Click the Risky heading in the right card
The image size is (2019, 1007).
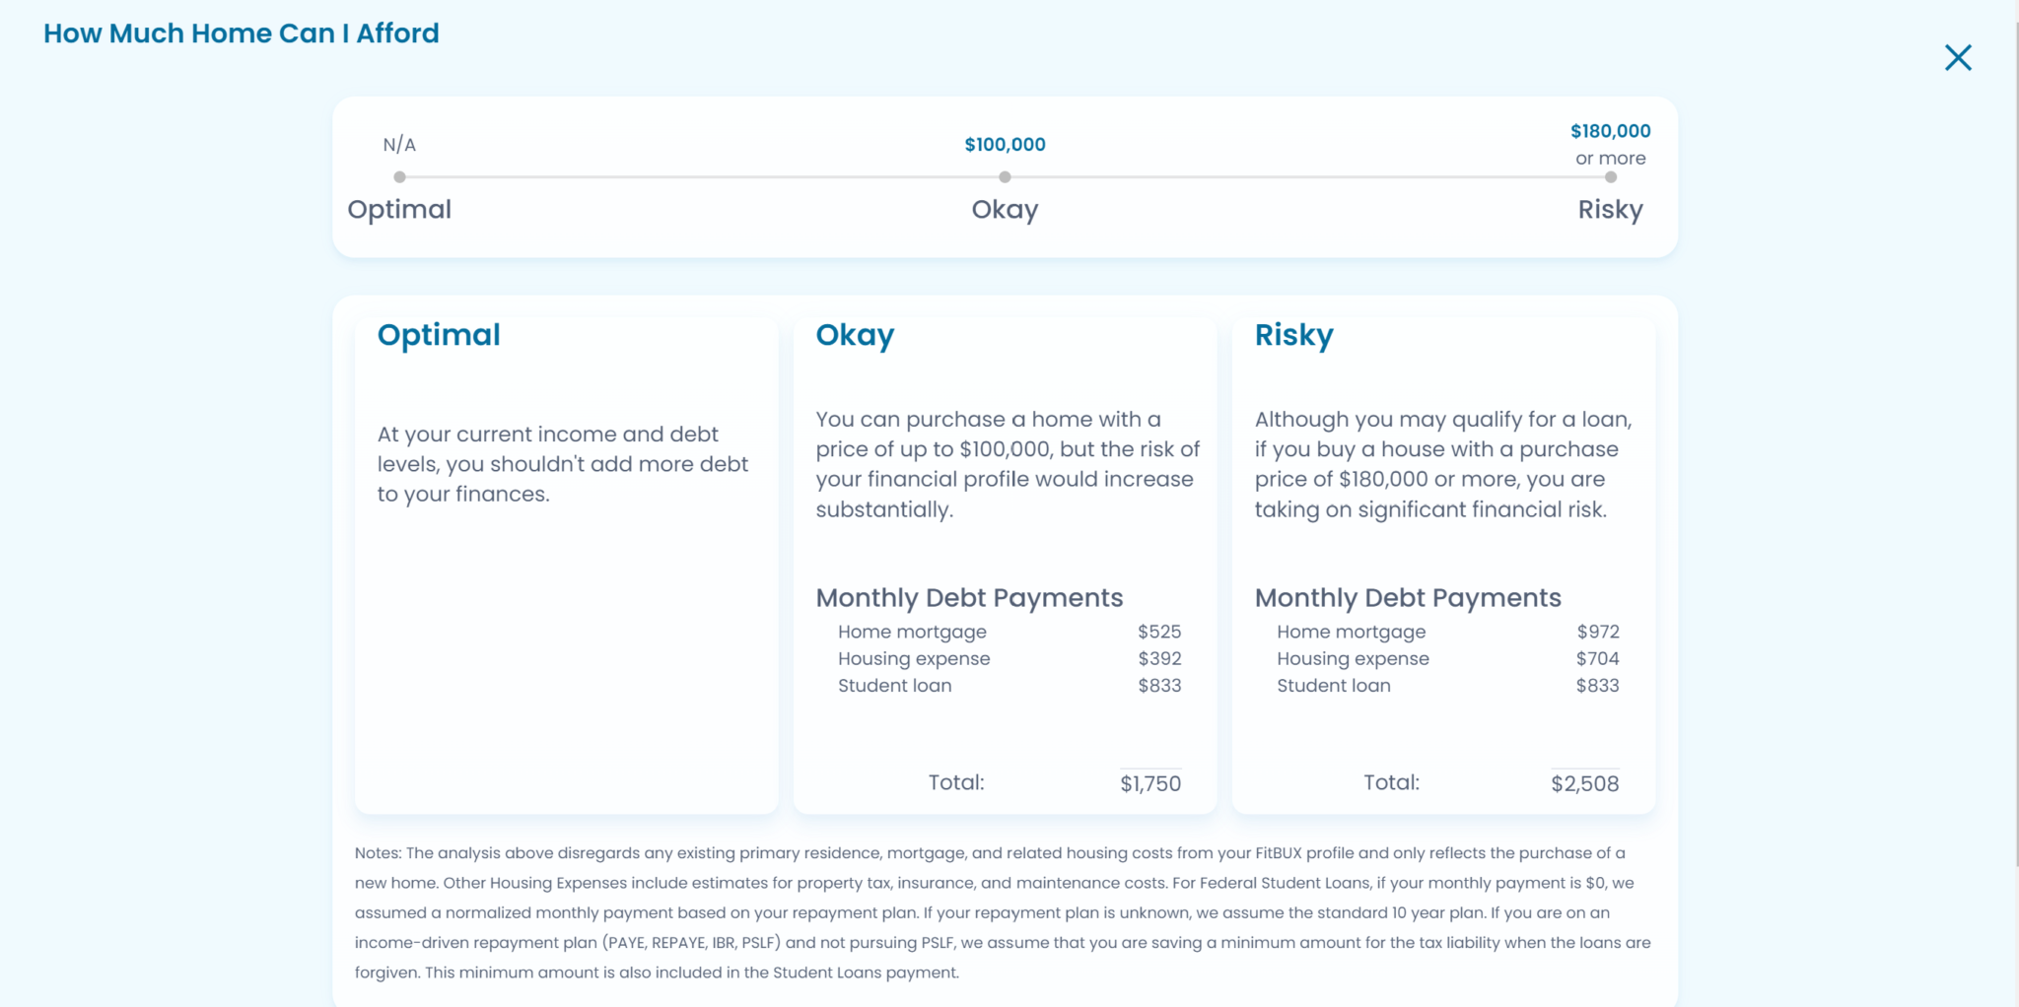coord(1294,335)
